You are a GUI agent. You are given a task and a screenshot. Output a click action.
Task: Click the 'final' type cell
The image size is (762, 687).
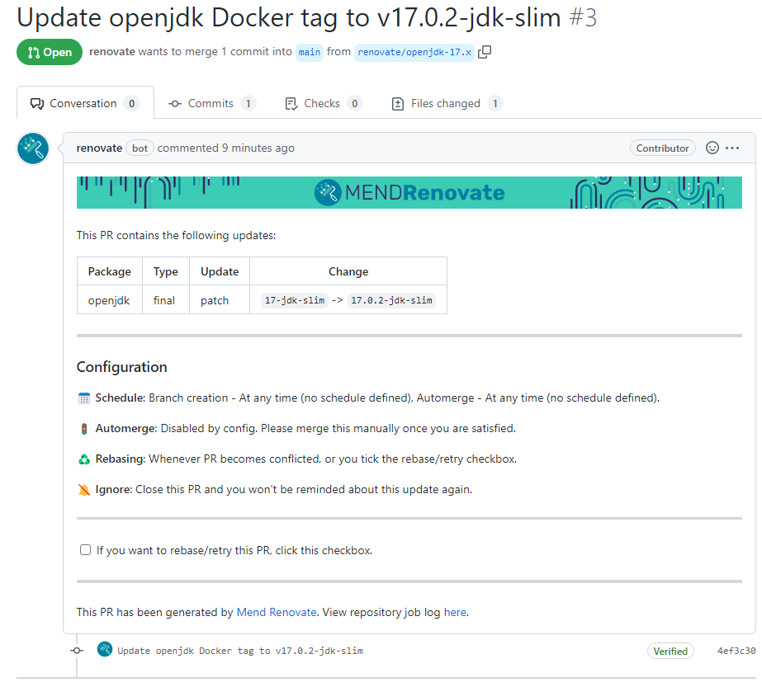[166, 300]
